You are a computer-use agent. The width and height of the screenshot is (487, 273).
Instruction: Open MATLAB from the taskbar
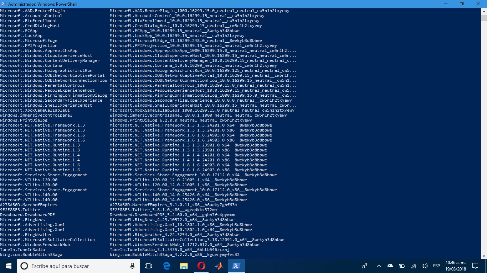(x=219, y=266)
